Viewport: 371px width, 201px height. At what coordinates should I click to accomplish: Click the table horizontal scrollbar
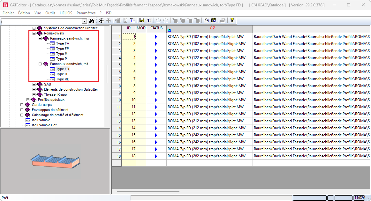(x=148, y=191)
